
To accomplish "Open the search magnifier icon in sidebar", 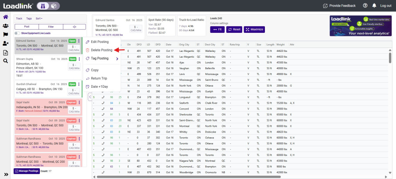I will pyautogui.click(x=5, y=61).
